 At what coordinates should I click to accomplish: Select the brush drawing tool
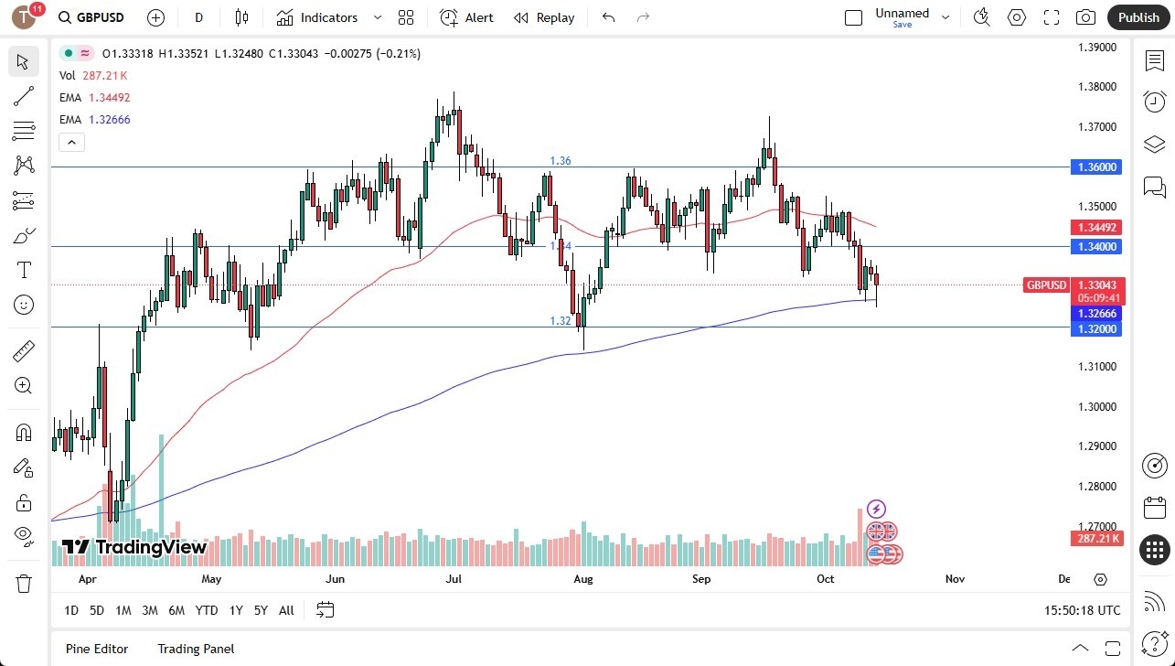[x=23, y=235]
